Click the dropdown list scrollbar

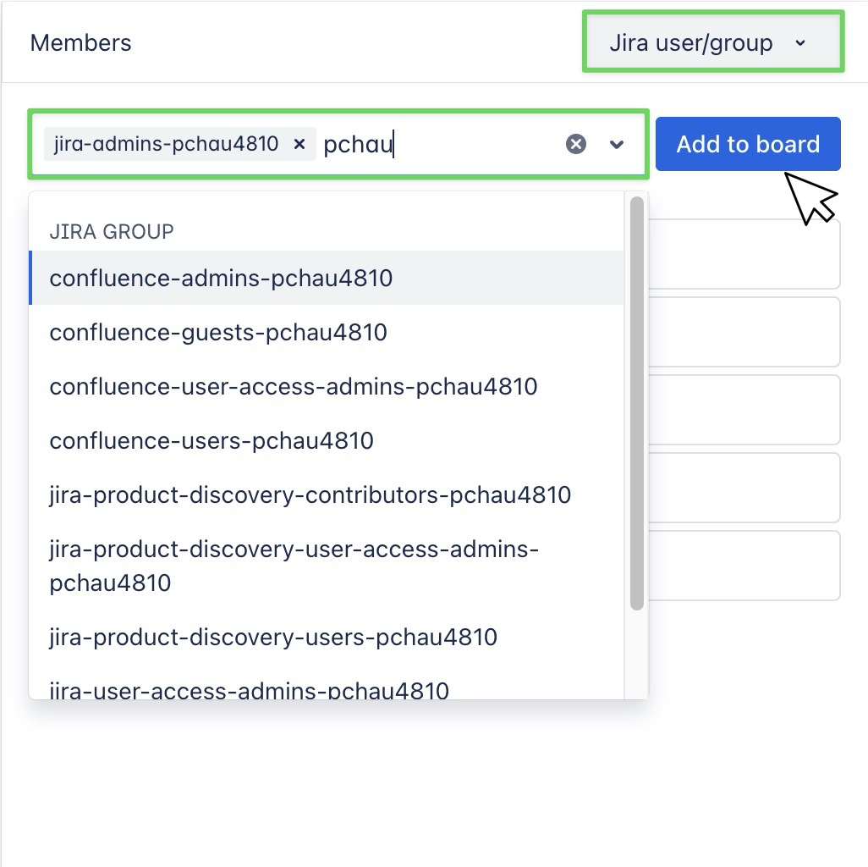pos(638,398)
